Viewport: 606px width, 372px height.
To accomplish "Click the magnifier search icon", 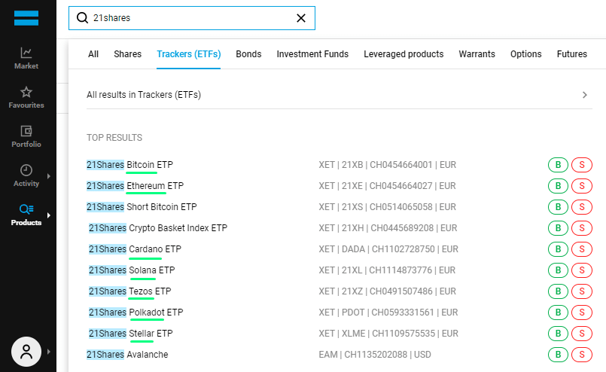I will click(x=82, y=18).
